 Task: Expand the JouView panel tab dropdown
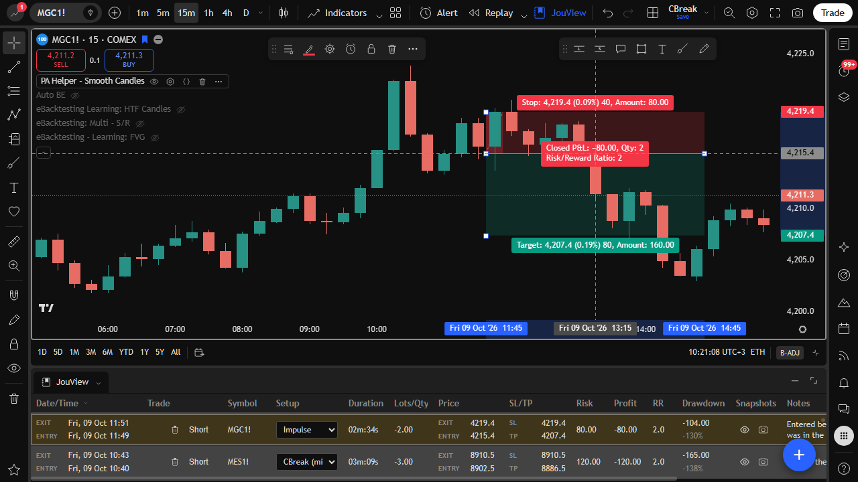[99, 382]
